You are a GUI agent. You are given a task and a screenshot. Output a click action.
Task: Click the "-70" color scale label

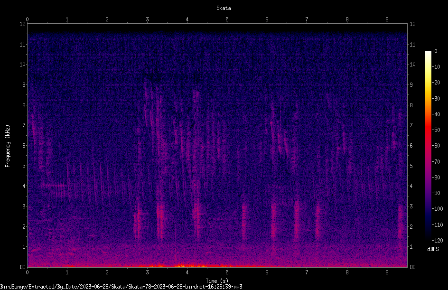point(436,162)
